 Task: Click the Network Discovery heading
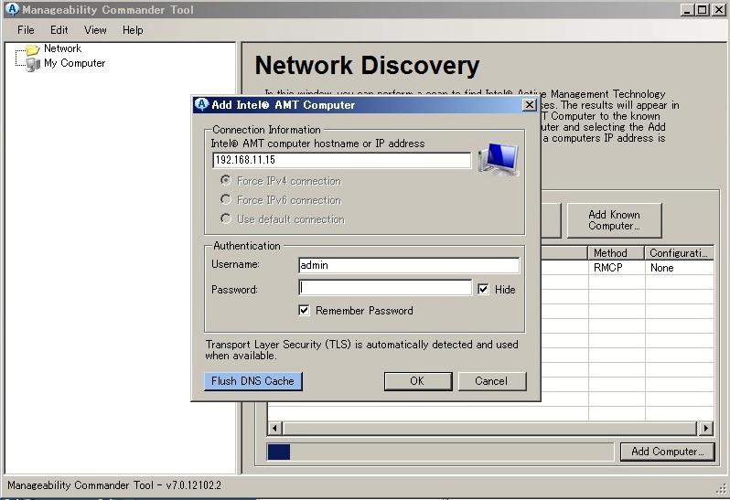368,66
